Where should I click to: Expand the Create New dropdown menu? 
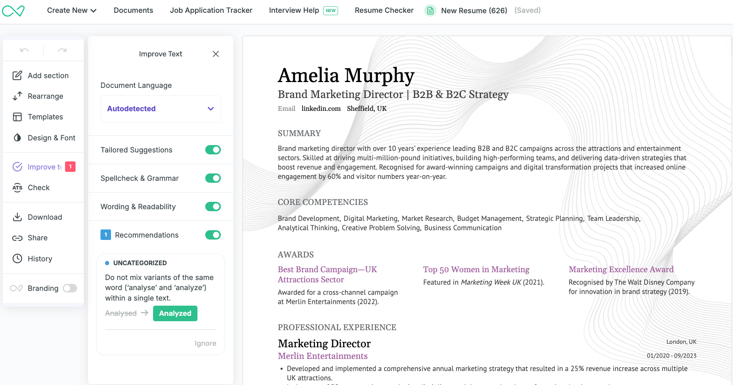pyautogui.click(x=72, y=10)
